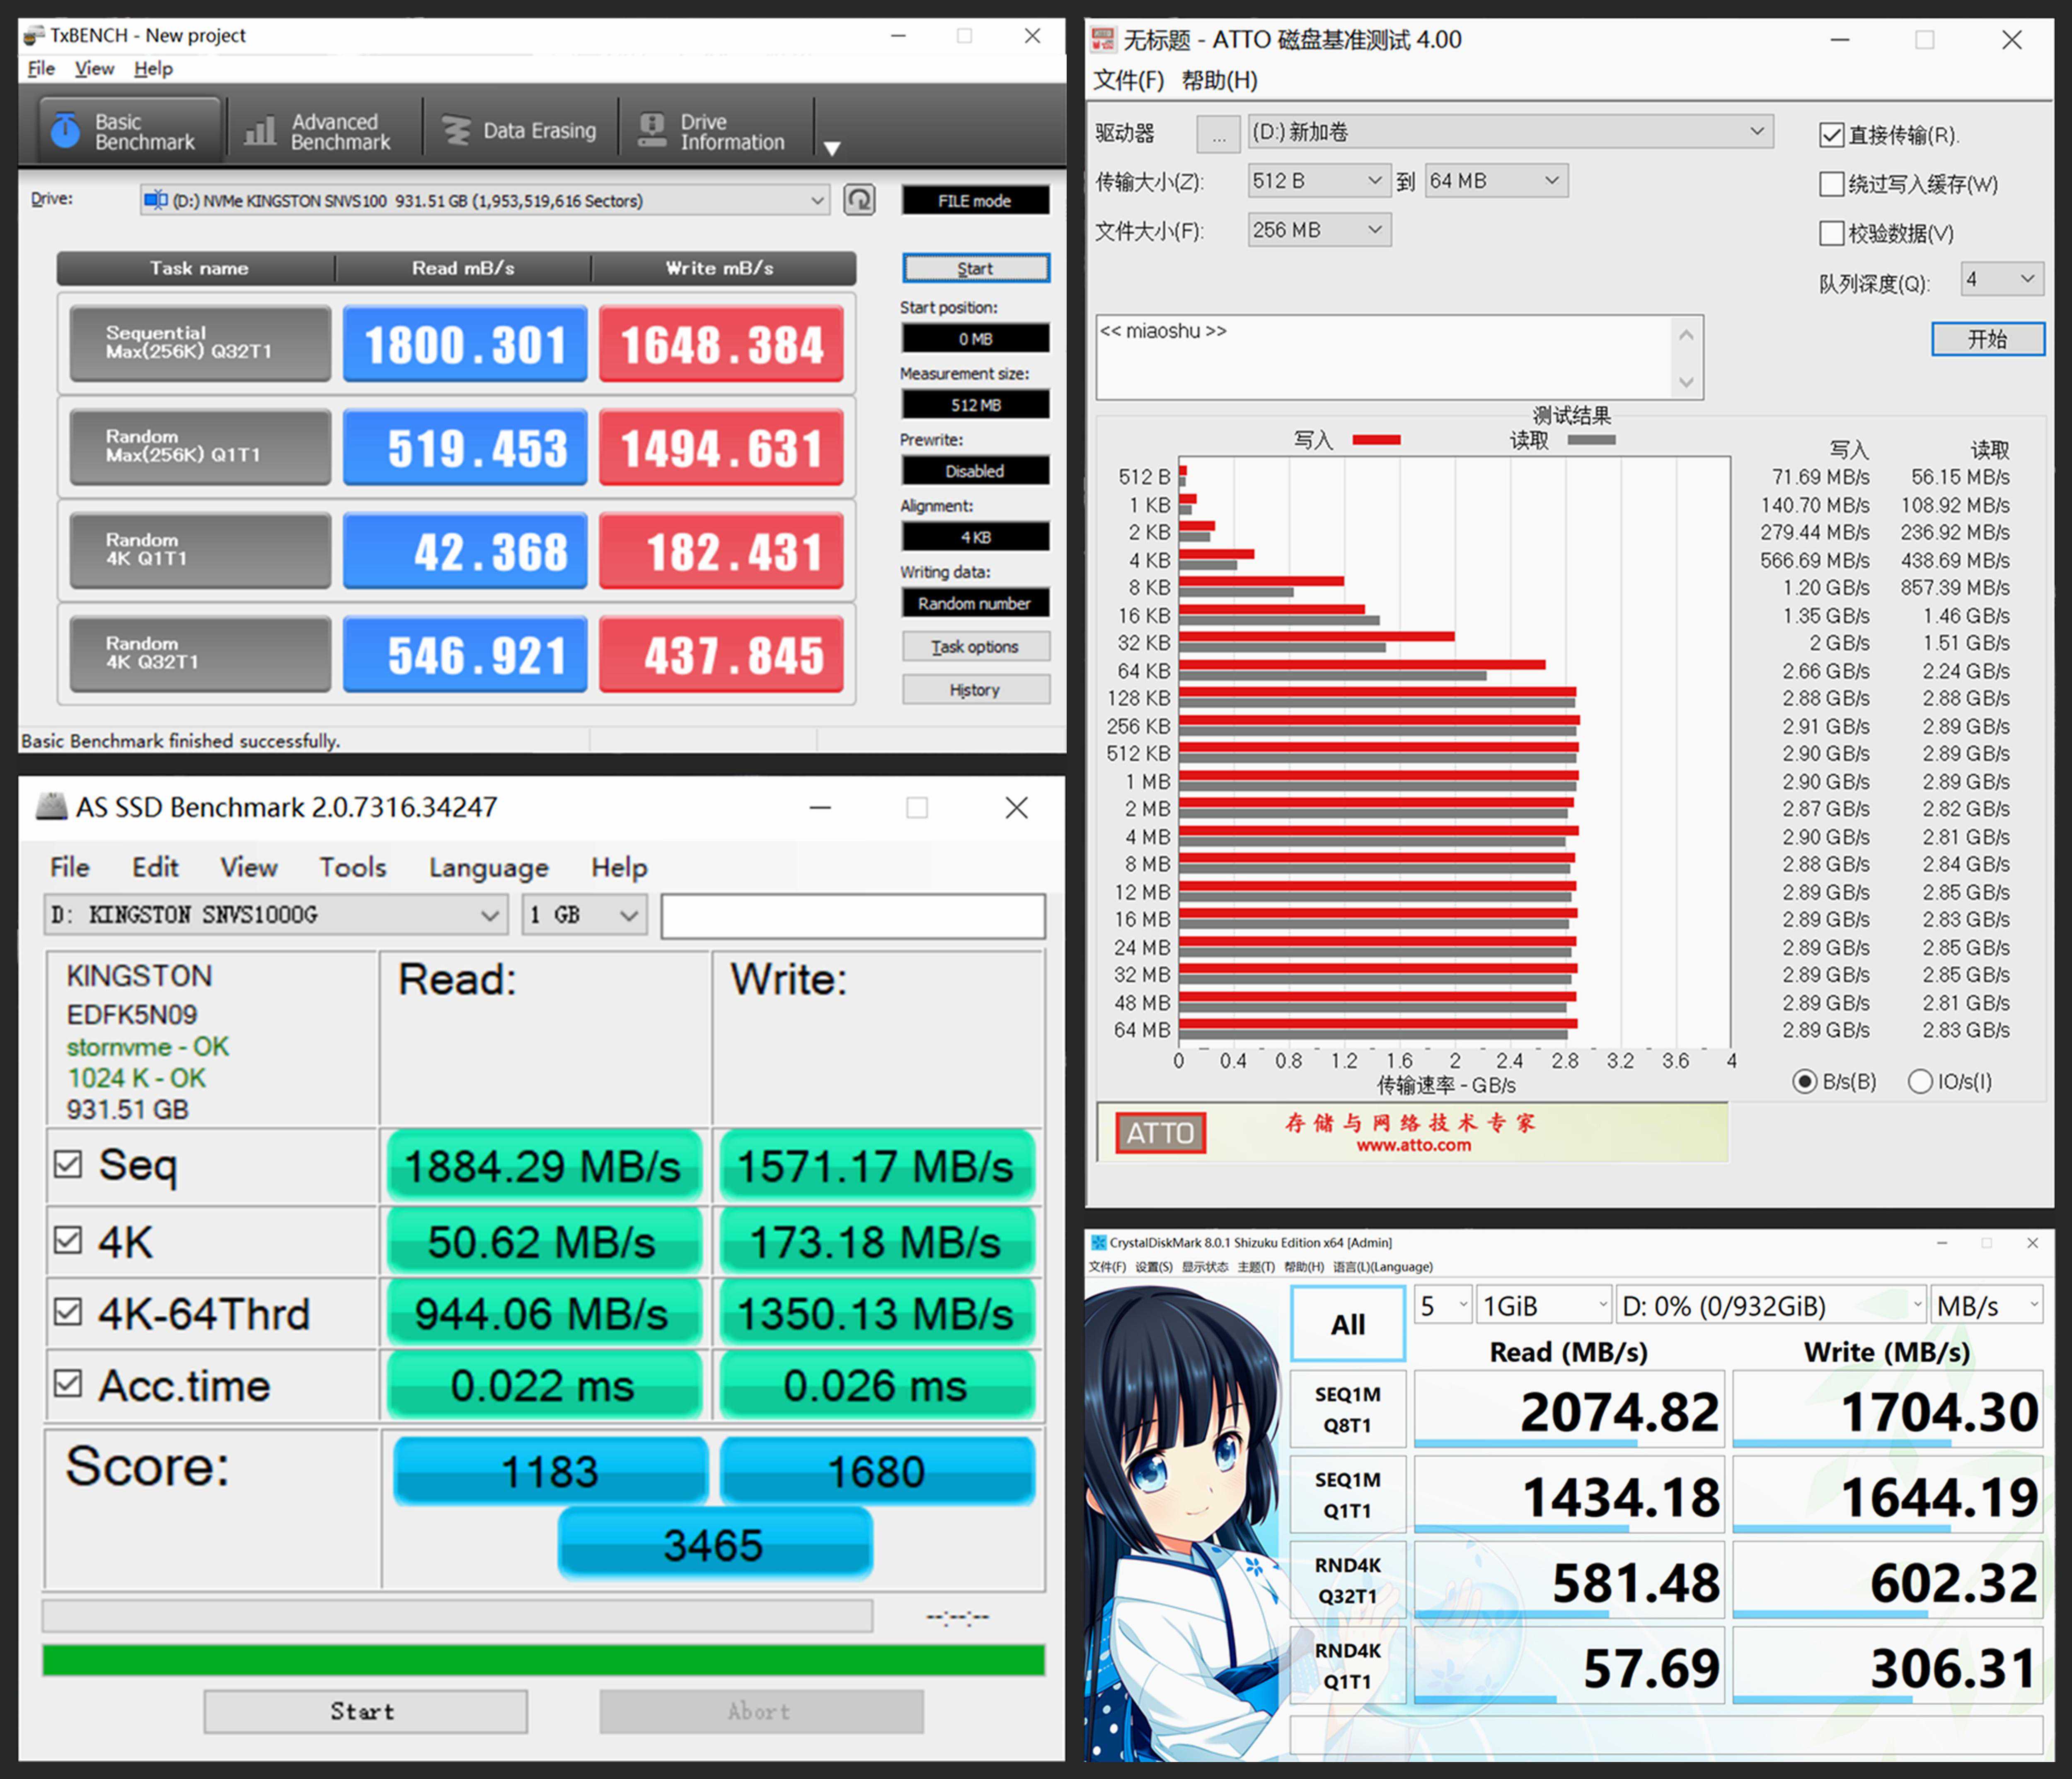Click the refresh drive list icon in TxBENCH
The height and width of the screenshot is (1779, 2072).
point(859,200)
